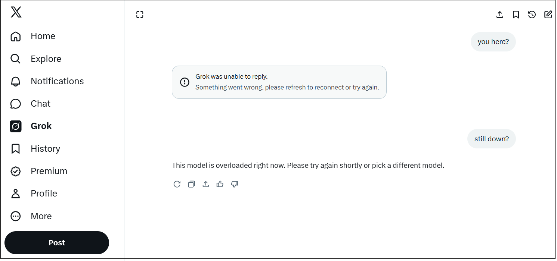
Task: Click the Explore magnifier icon
Action: [15, 59]
